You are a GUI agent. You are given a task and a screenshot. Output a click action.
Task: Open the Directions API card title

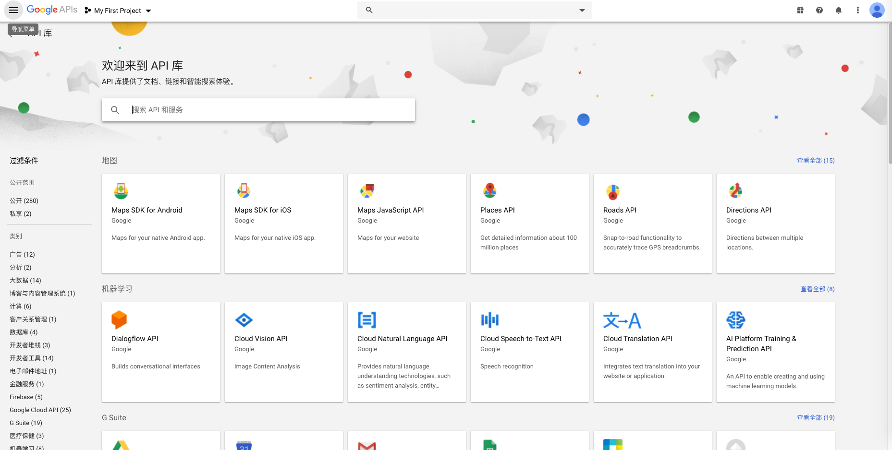pyautogui.click(x=749, y=210)
